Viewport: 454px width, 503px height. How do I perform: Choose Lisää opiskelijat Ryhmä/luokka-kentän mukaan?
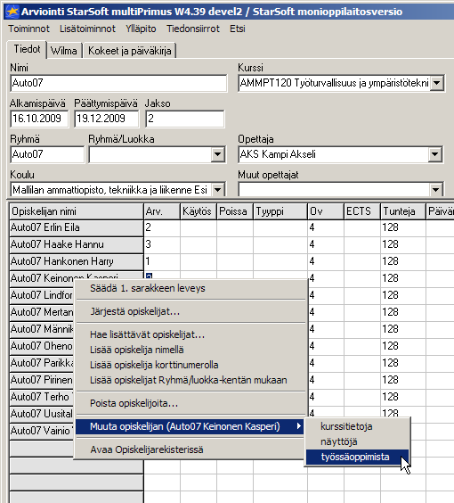[191, 380]
